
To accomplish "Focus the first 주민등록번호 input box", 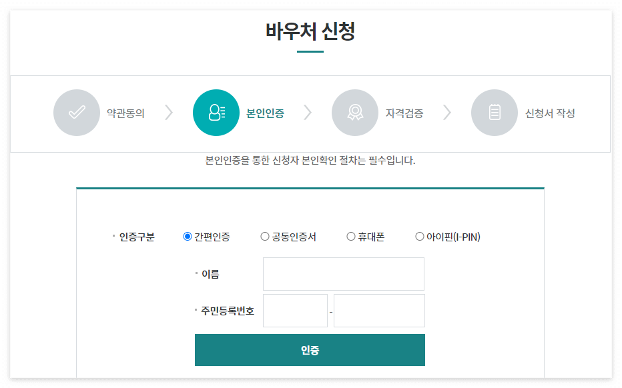I will click(295, 311).
